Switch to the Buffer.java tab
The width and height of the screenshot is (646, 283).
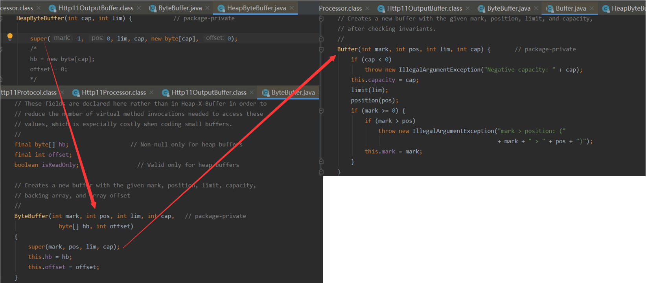click(571, 8)
